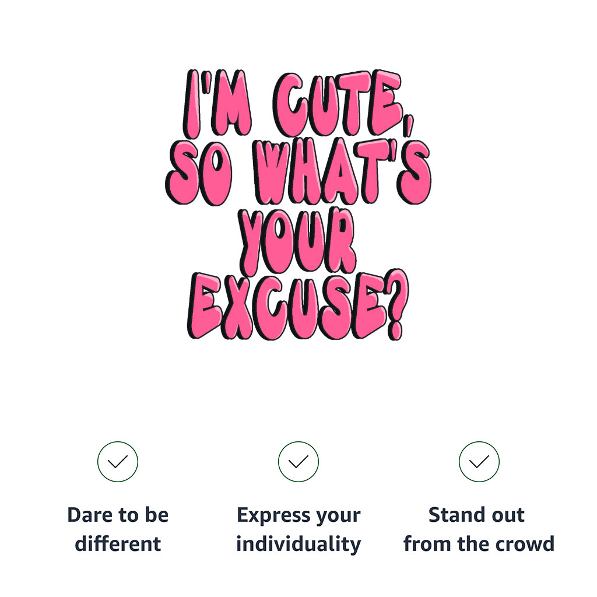Click the pink word I'M
Screen dimensions: 597x597
tap(217, 104)
